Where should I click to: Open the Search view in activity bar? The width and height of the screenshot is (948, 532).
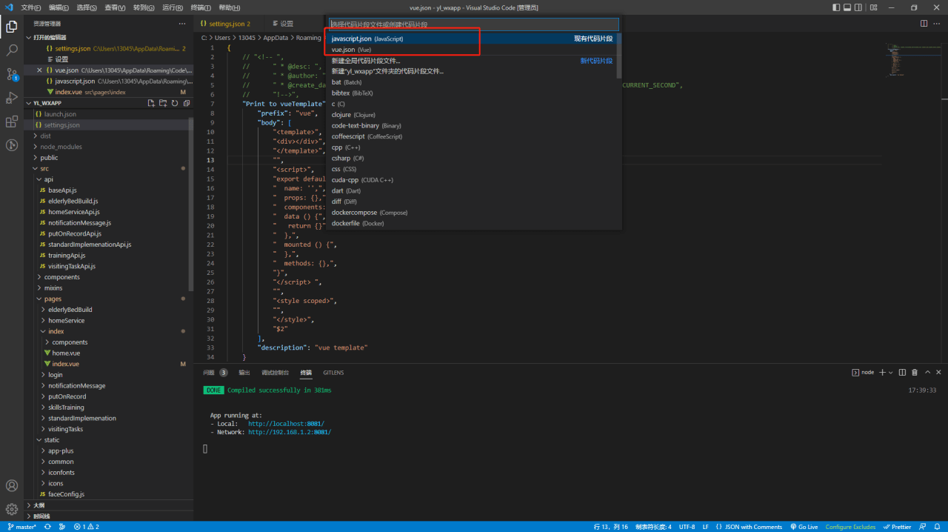12,50
